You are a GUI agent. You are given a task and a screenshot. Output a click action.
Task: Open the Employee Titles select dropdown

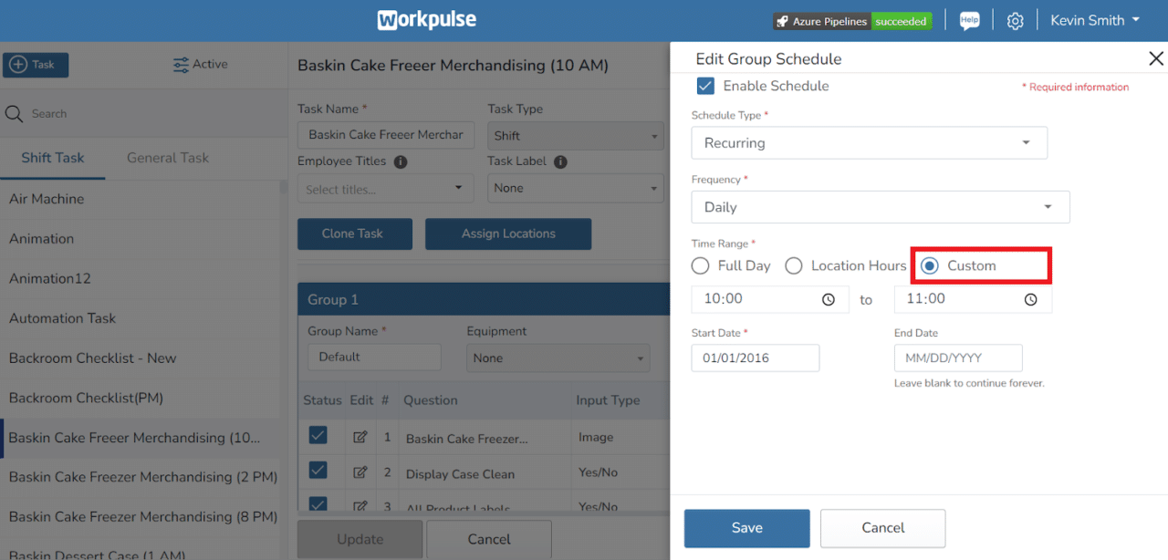(385, 189)
